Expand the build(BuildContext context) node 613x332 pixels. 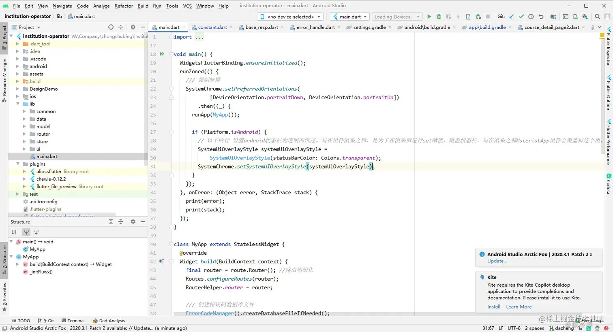(18, 264)
